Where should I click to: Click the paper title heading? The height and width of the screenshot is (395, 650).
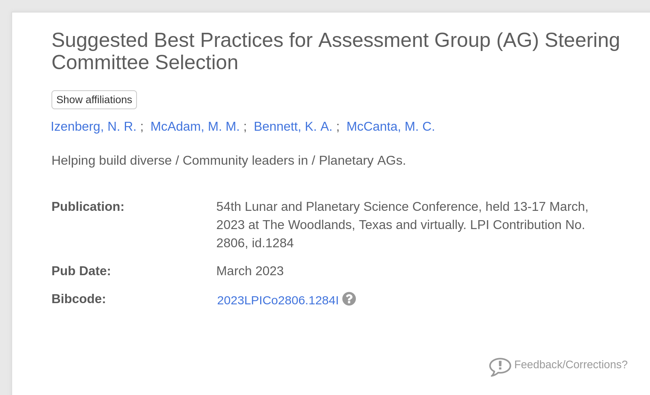pyautogui.click(x=335, y=40)
